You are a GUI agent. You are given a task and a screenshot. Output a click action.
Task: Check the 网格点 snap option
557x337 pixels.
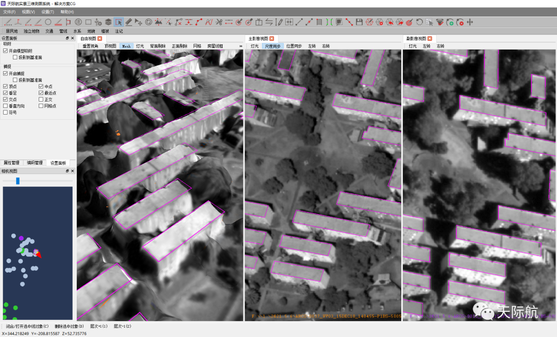pyautogui.click(x=41, y=106)
